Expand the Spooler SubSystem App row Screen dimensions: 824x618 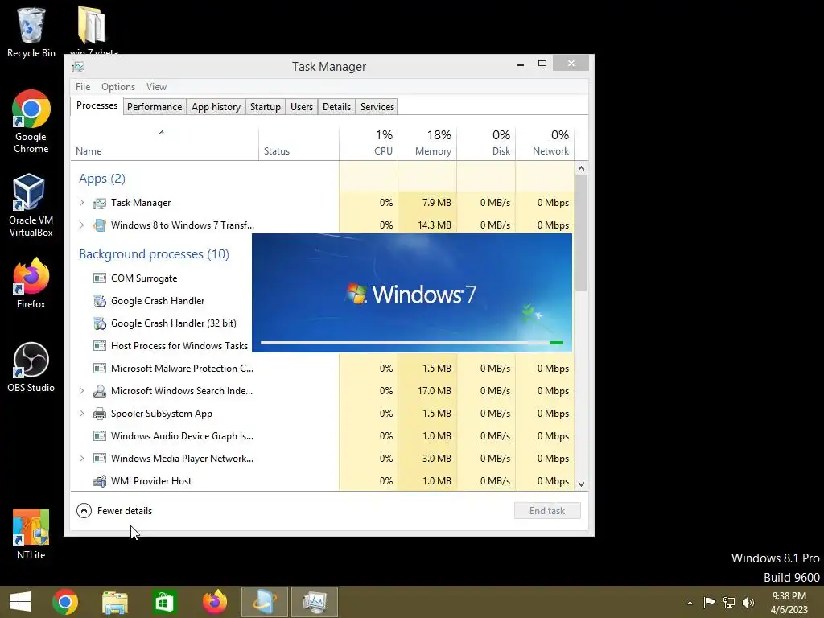click(x=81, y=414)
